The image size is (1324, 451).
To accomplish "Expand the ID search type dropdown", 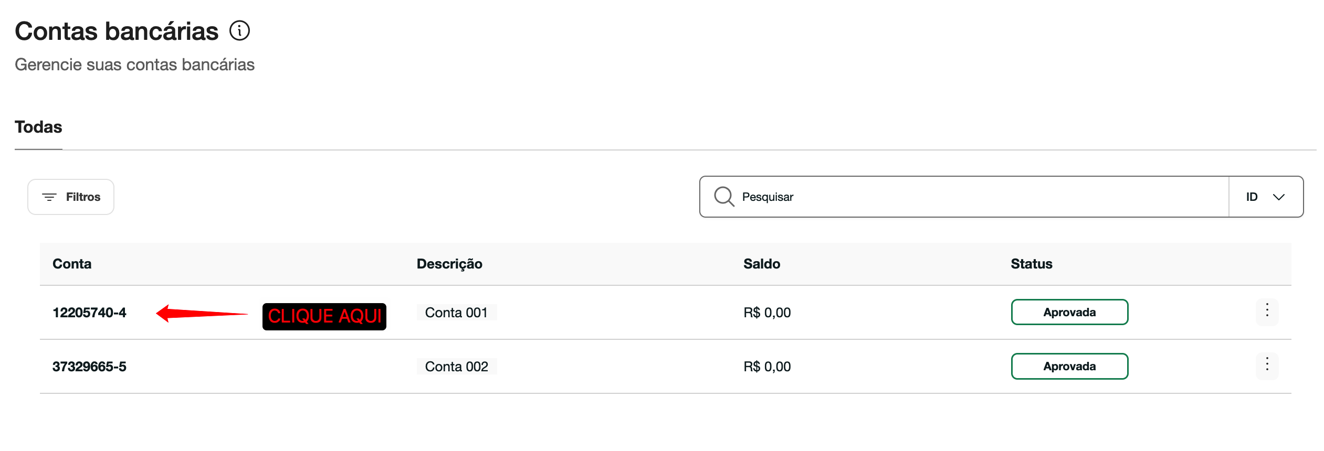I will tap(1266, 197).
